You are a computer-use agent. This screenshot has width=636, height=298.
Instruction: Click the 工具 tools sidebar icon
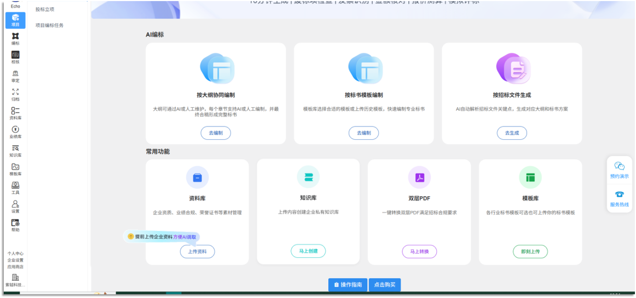tap(15, 188)
